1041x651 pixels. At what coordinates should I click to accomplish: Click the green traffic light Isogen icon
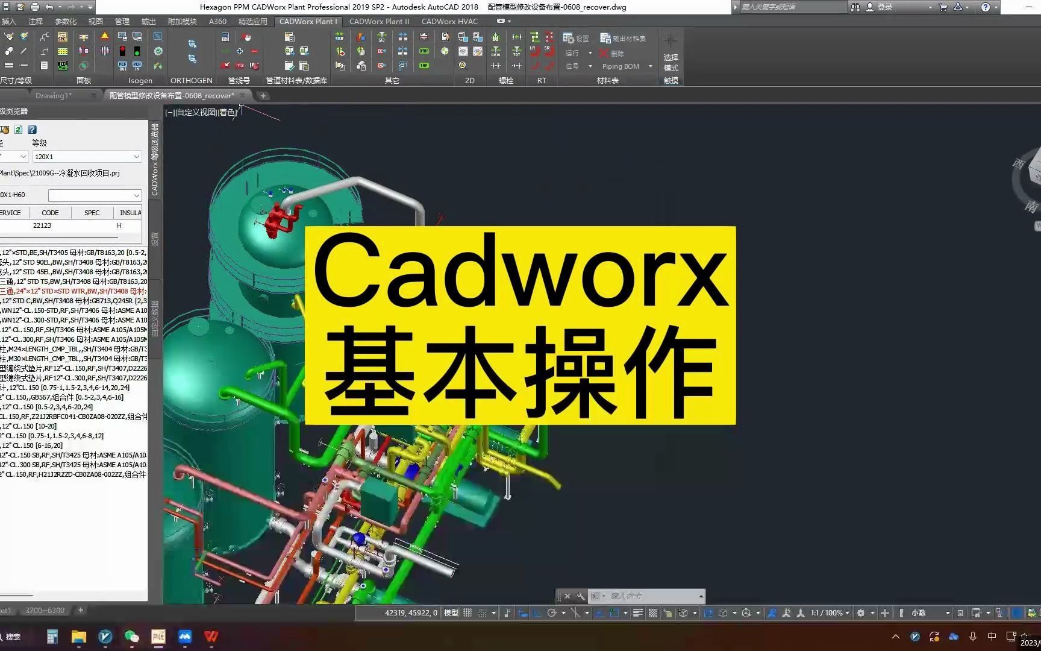click(x=137, y=51)
